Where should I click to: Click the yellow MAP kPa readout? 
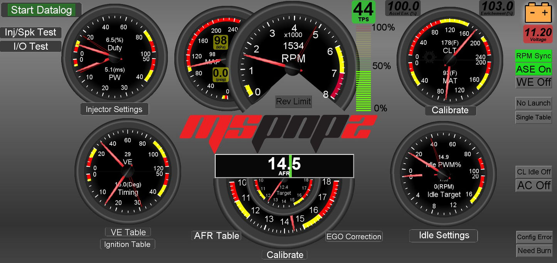pos(220,42)
